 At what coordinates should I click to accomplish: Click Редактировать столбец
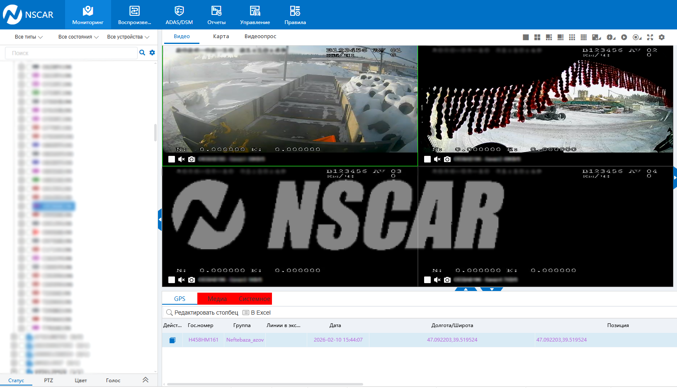coord(202,313)
